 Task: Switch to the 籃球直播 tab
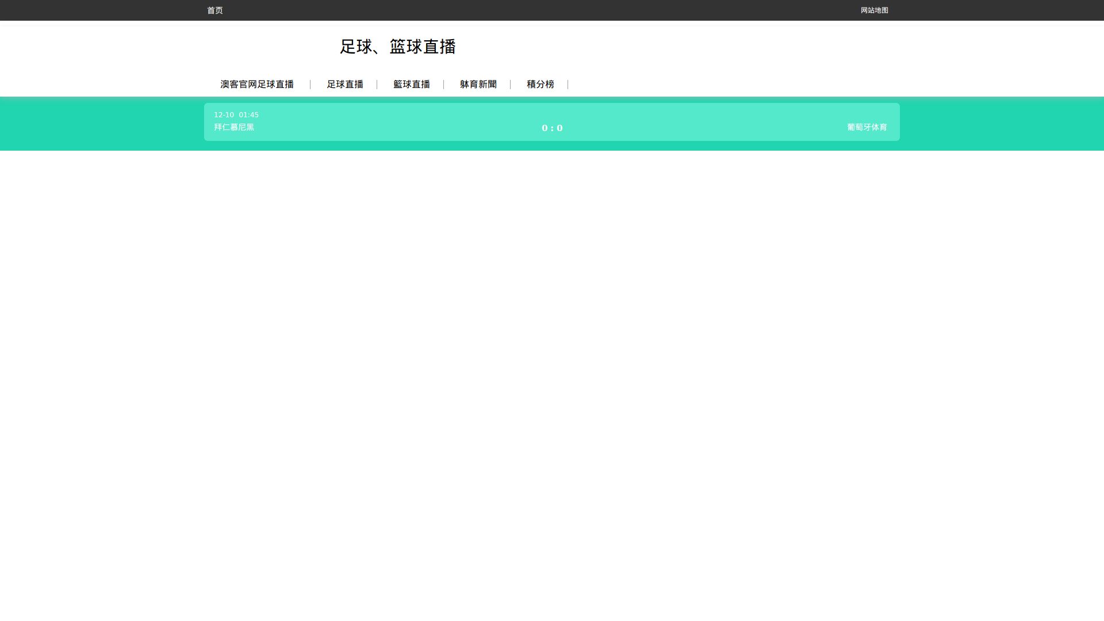pos(412,85)
